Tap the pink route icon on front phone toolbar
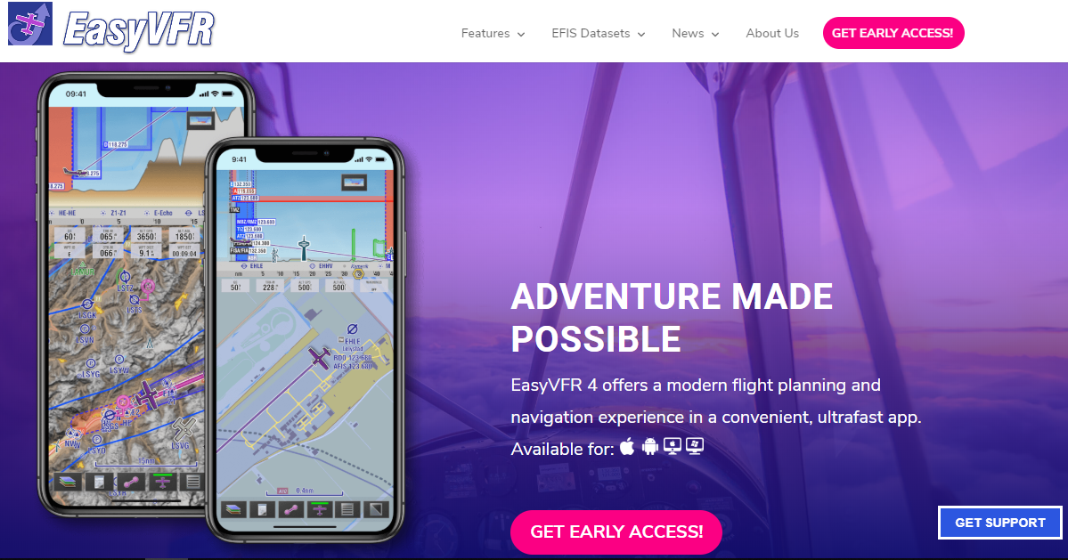The image size is (1068, 560). coord(291,509)
